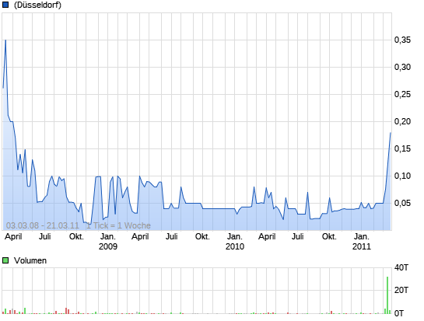
Task: Select the (Düsseldorf) legend label
Action: point(37,5)
